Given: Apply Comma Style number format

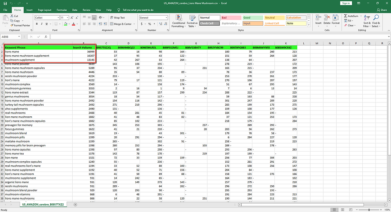Looking at the screenshot, I should point(154,24).
